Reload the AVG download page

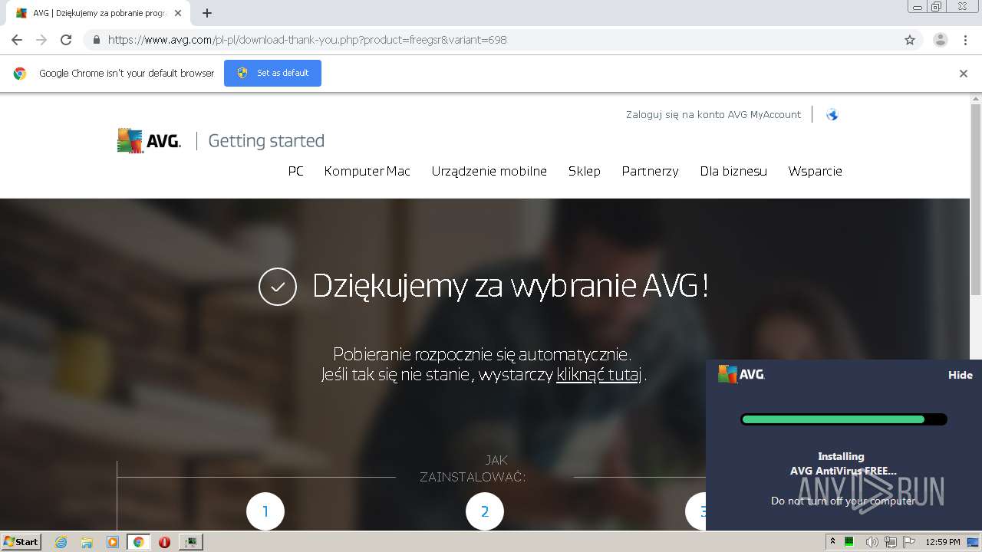pyautogui.click(x=66, y=40)
